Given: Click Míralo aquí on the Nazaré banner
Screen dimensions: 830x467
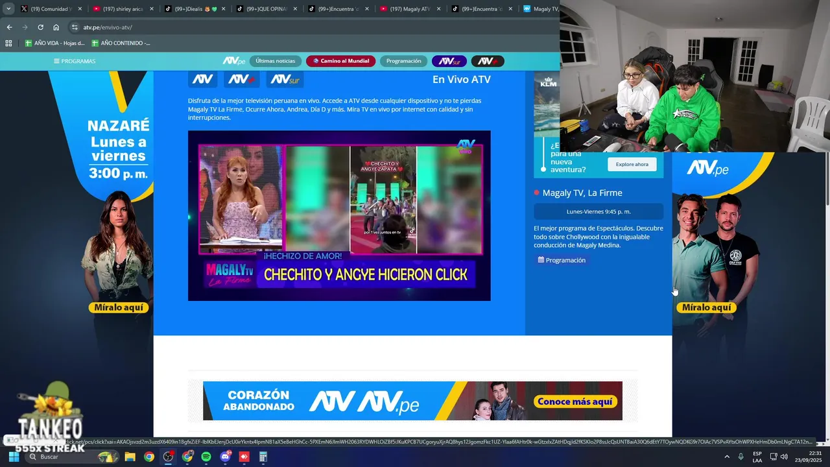Looking at the screenshot, I should point(119,307).
